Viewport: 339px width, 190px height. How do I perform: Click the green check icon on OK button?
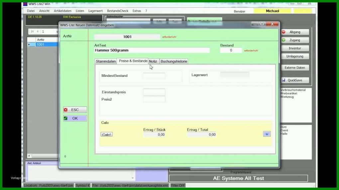pyautogui.click(x=66, y=118)
